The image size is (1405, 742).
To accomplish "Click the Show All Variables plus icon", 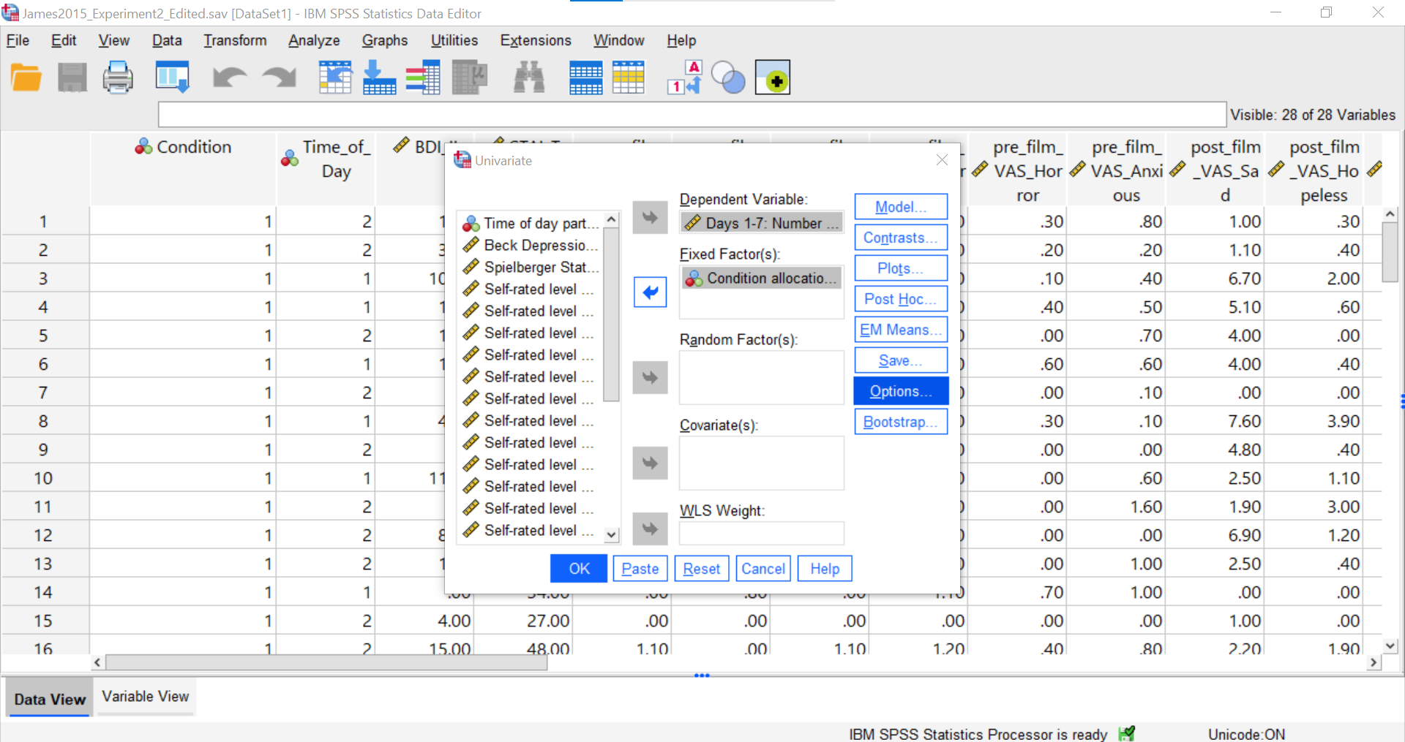I will (x=773, y=77).
